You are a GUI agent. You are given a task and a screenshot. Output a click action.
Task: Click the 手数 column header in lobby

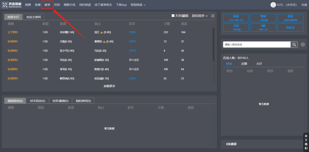[167, 24]
